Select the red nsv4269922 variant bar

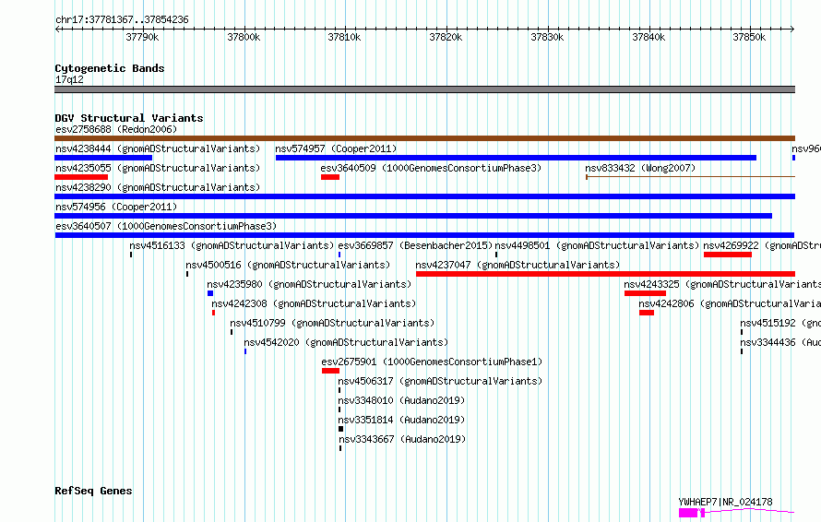click(x=728, y=255)
